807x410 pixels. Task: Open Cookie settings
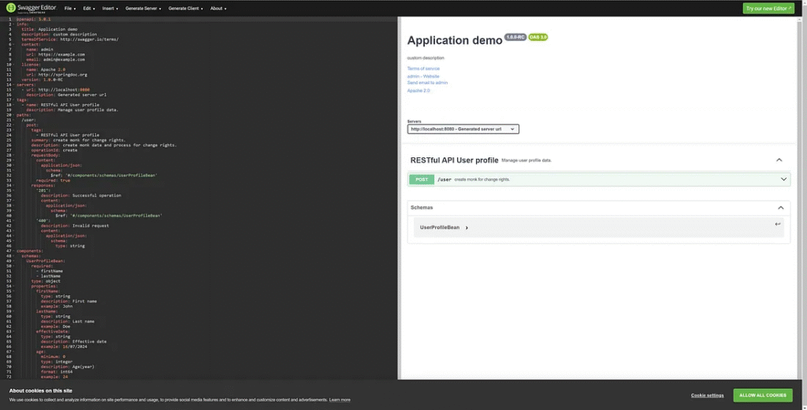707,395
